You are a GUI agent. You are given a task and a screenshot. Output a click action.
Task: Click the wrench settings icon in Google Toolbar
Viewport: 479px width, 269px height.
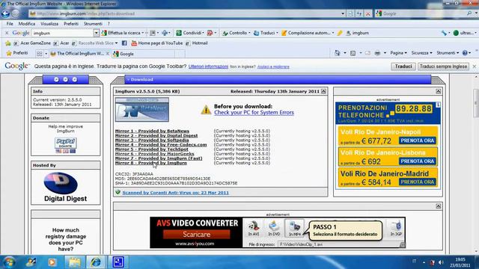tap(444, 33)
